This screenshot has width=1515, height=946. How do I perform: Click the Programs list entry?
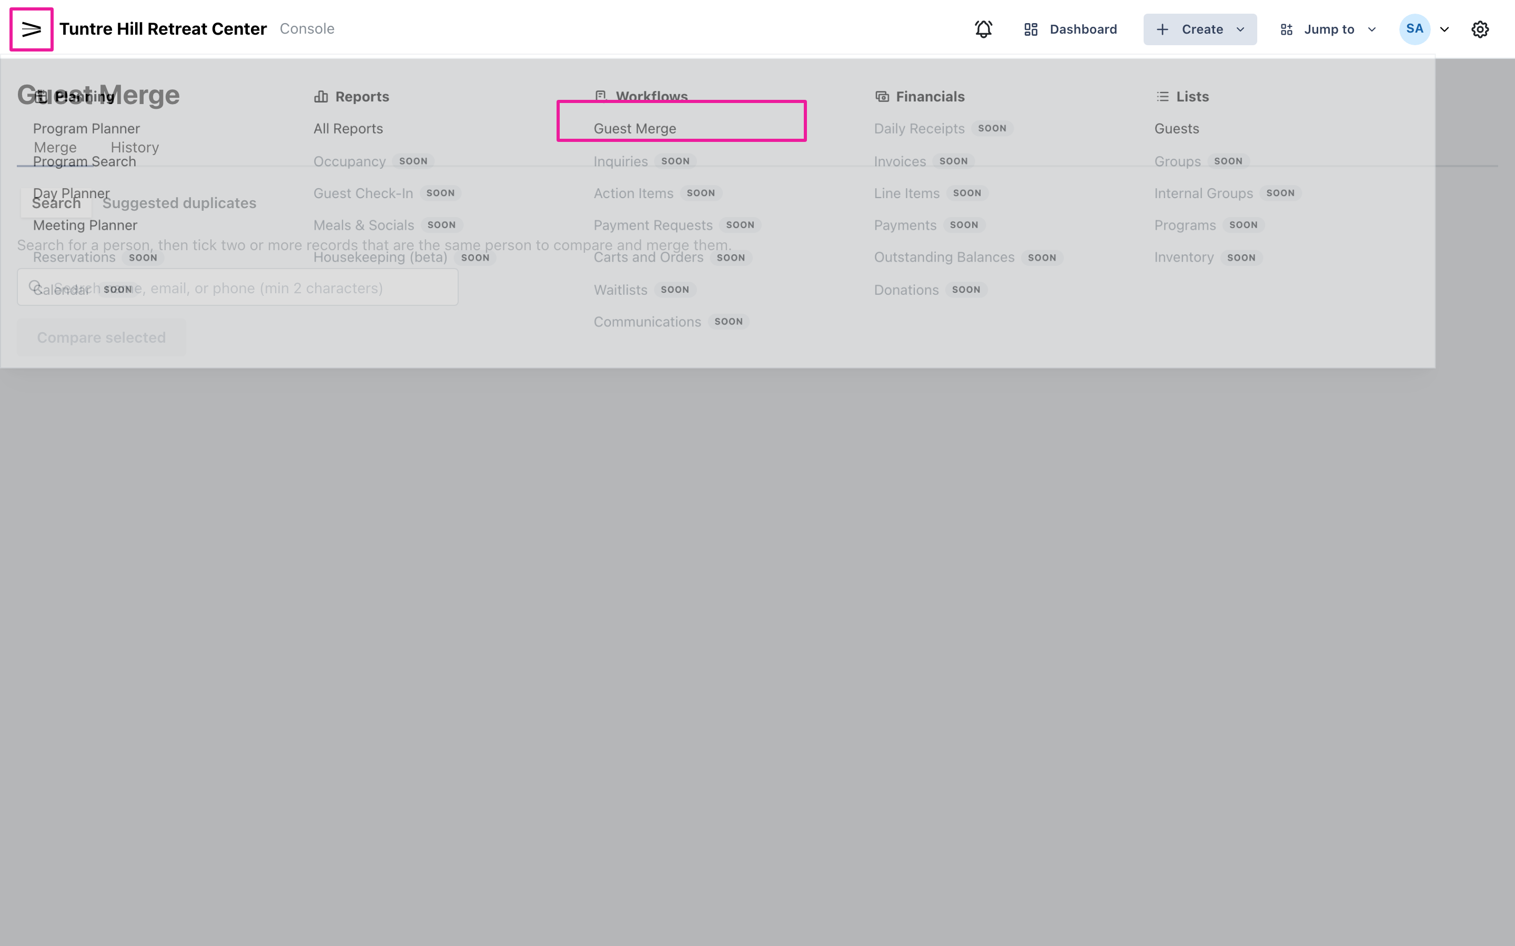click(1185, 225)
